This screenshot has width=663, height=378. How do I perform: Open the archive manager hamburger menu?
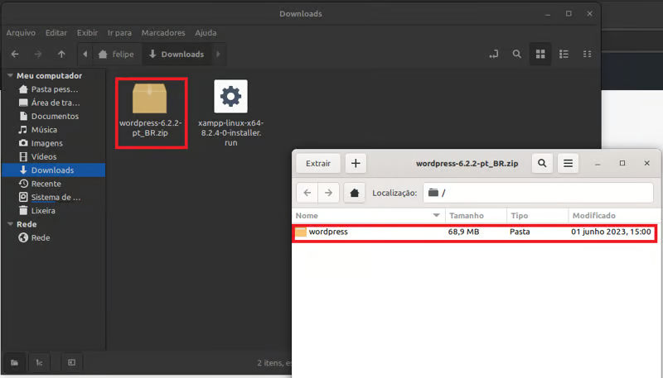click(568, 164)
